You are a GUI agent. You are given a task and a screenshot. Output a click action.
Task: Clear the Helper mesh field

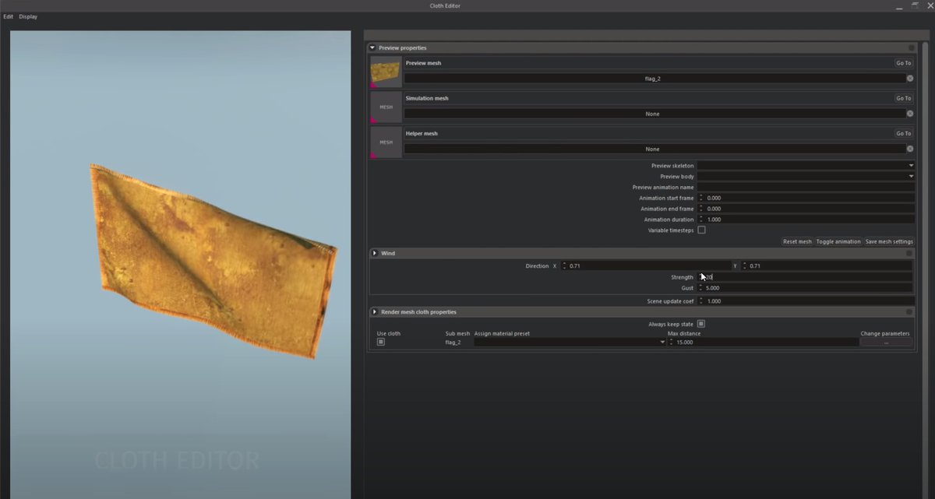click(910, 149)
